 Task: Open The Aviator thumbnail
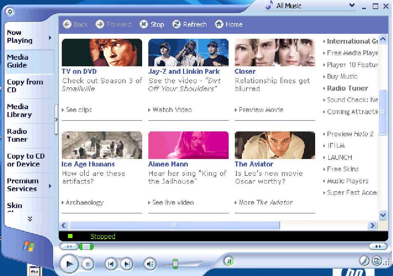(x=275, y=145)
